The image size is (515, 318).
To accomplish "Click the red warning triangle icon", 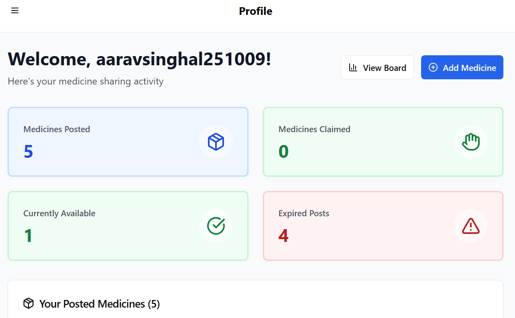I will [x=471, y=226].
